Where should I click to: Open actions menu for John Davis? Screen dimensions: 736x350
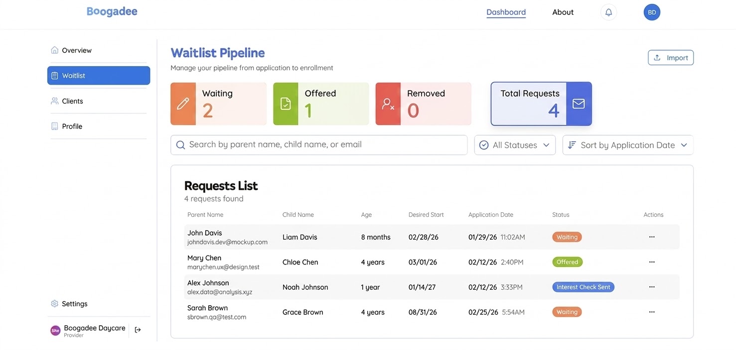pyautogui.click(x=652, y=237)
